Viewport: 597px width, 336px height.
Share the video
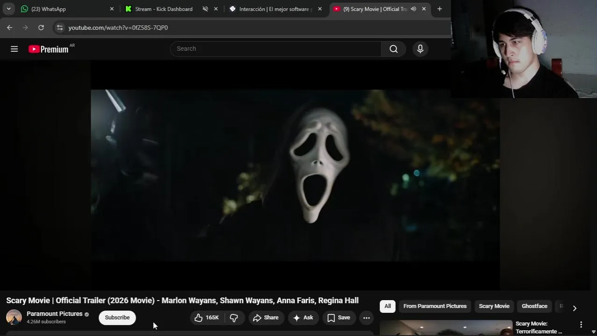266,318
